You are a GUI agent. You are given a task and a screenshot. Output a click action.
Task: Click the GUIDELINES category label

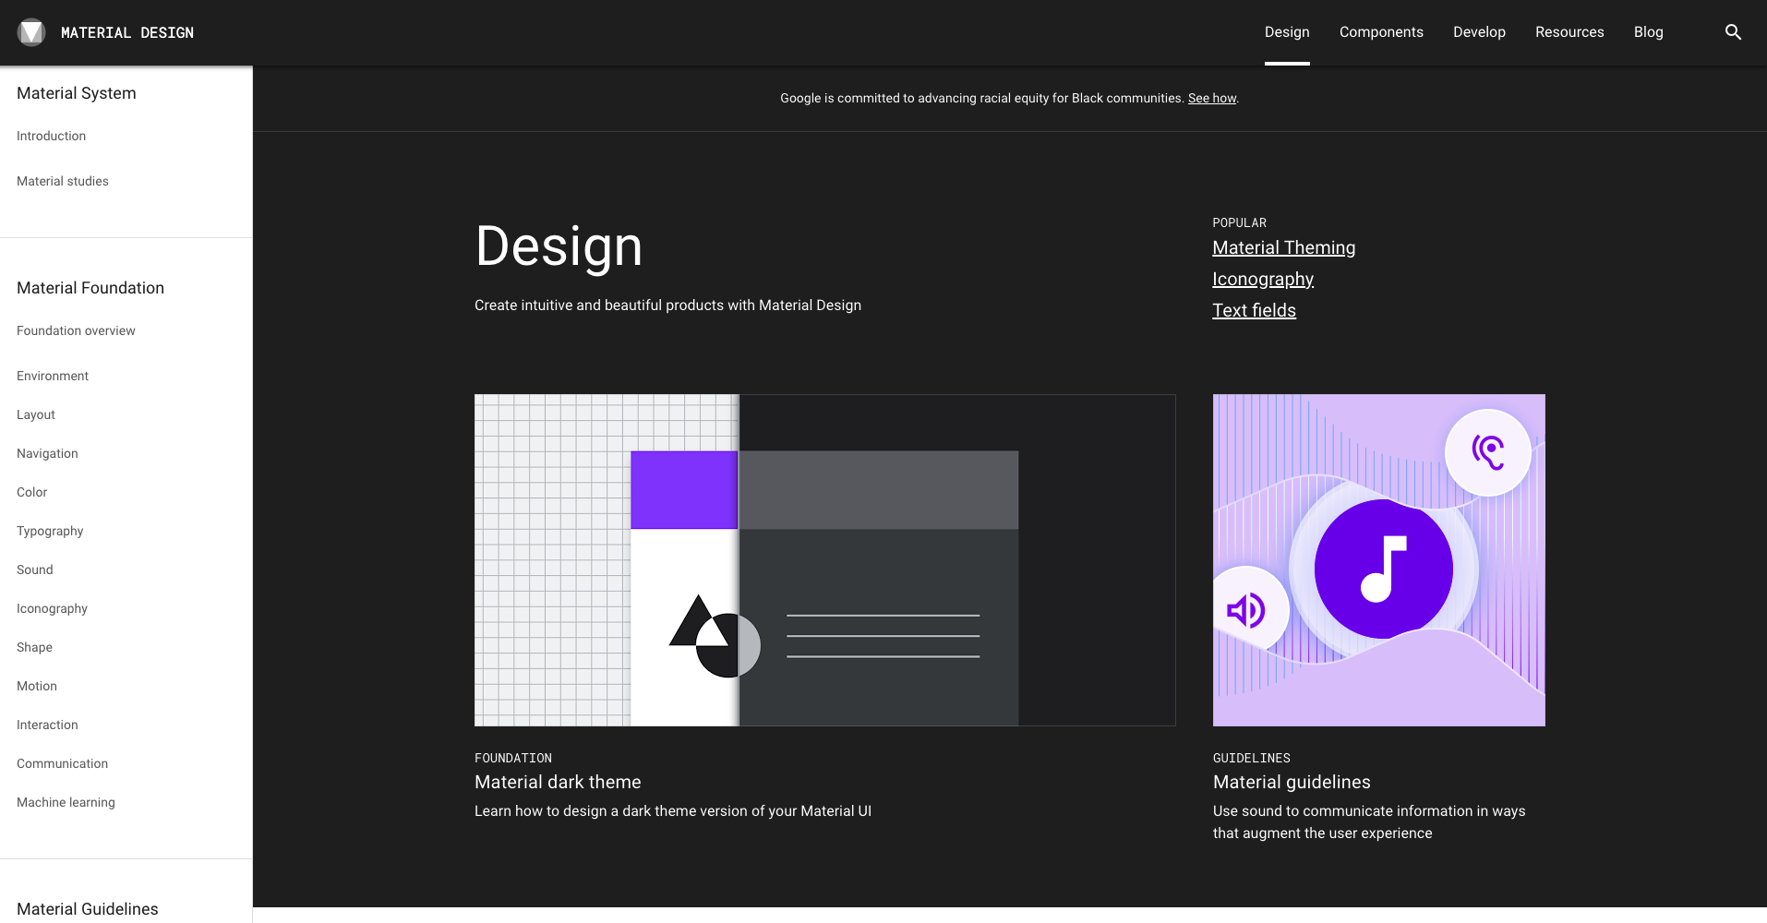1252,758
